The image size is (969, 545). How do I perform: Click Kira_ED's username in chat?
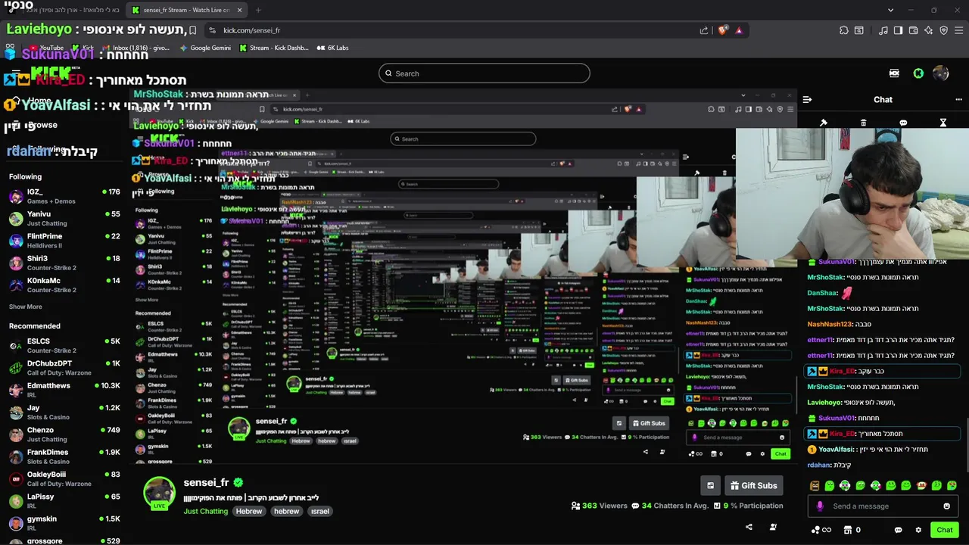(x=842, y=434)
